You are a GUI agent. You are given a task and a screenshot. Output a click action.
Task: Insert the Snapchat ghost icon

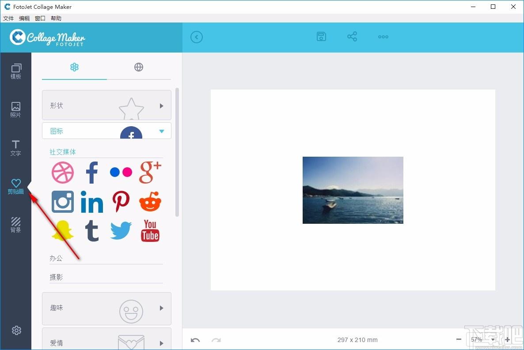point(62,230)
